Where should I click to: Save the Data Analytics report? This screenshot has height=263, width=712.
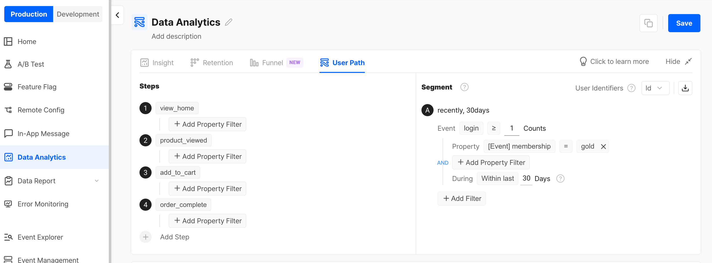(684, 23)
